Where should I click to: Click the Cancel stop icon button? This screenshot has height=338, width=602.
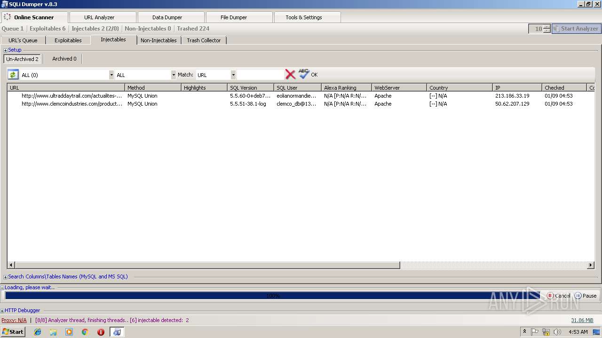pos(558,296)
